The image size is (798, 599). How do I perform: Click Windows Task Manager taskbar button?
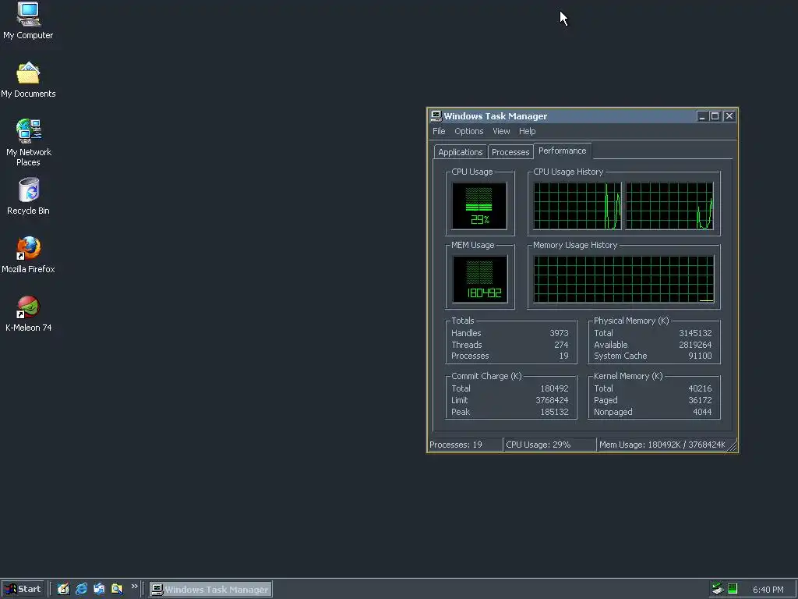tap(210, 590)
